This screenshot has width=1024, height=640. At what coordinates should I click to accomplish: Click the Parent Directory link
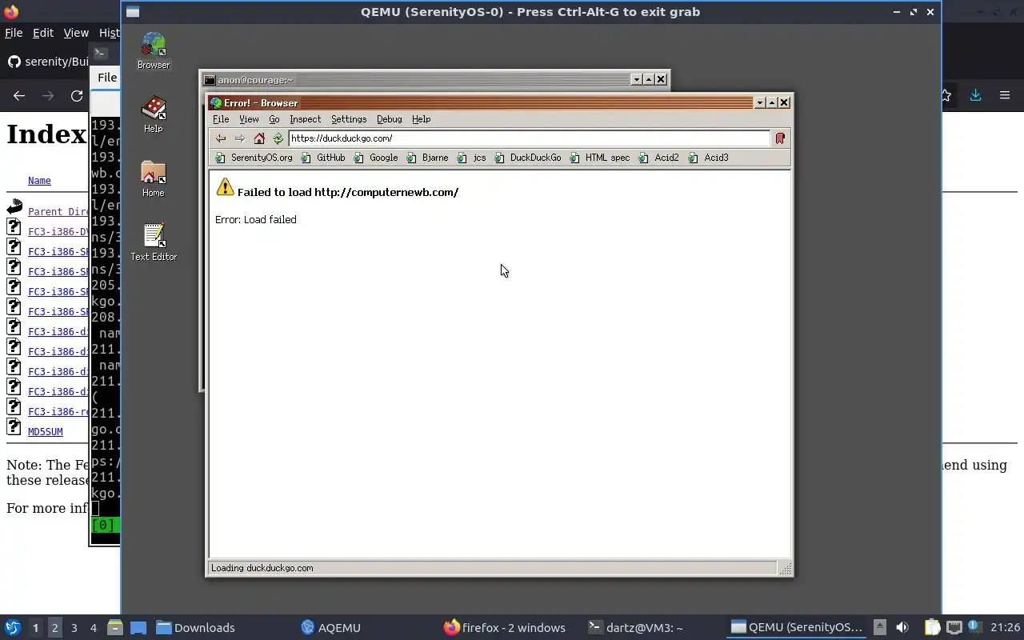pyautogui.click(x=58, y=212)
